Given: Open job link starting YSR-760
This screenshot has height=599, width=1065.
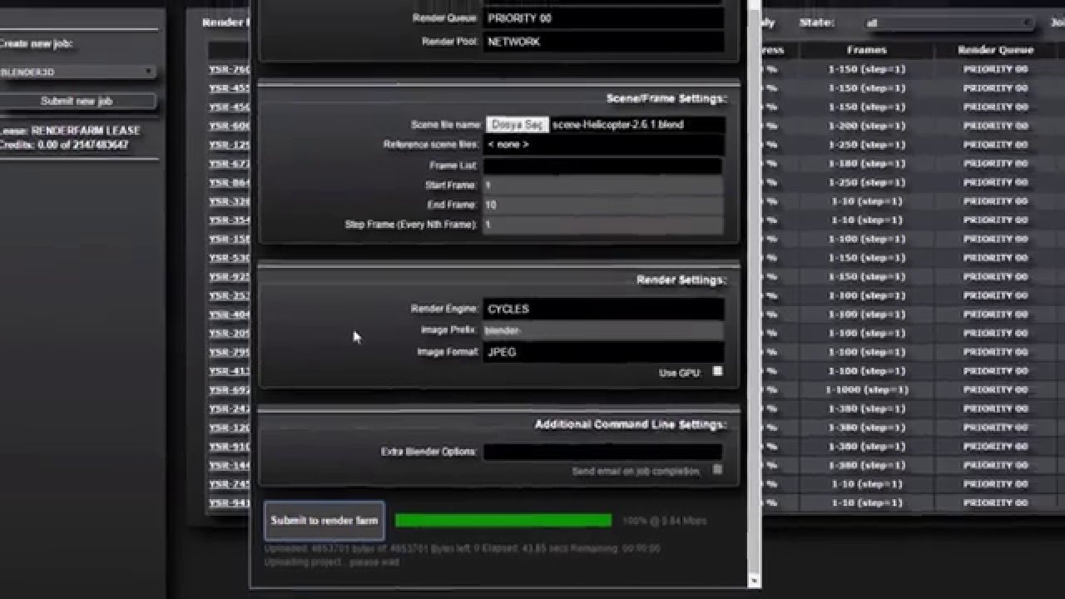Looking at the screenshot, I should (x=230, y=69).
